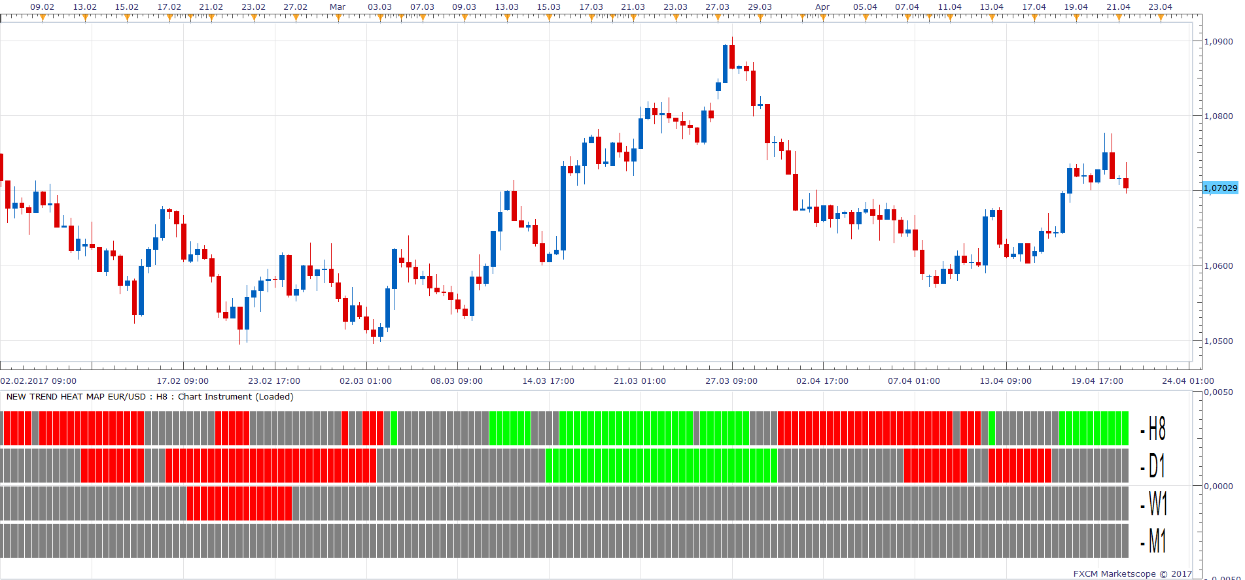Click the orange marker under Mar label
This screenshot has width=1245, height=580.
[338, 18]
